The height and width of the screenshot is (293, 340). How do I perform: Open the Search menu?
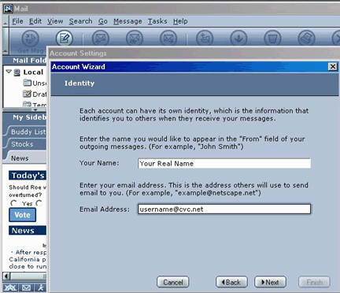tap(80, 21)
